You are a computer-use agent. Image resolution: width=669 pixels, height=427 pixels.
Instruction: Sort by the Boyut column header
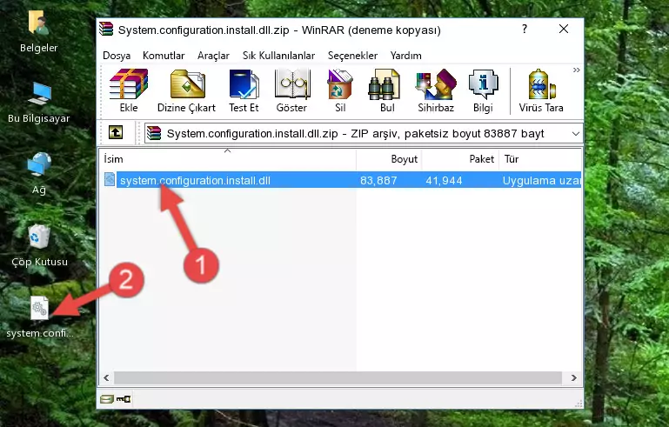coord(389,159)
